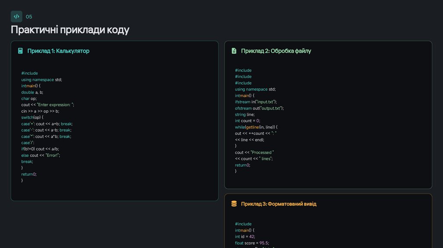Click the switch(op) code line

pyautogui.click(x=32, y=117)
